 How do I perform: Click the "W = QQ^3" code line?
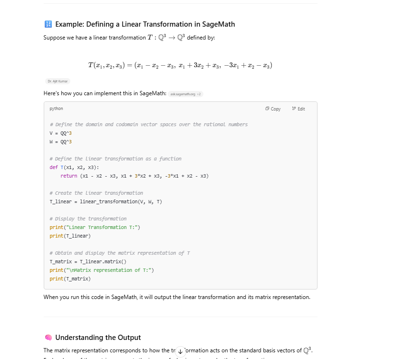[57, 141]
